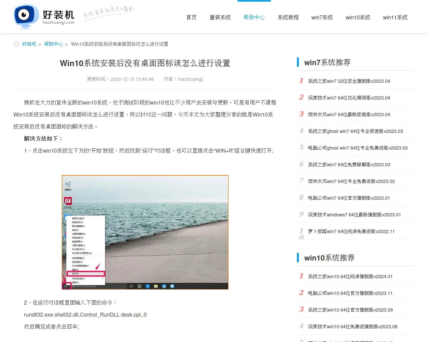Open 电脑公司win10 64位官方旗舰版v2023.11
The width and height of the screenshot is (427, 342).
point(350,293)
